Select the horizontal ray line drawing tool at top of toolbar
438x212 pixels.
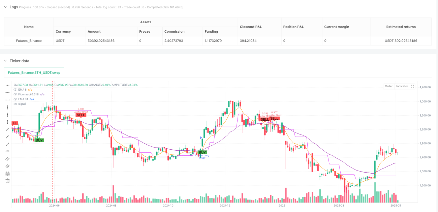point(7,85)
